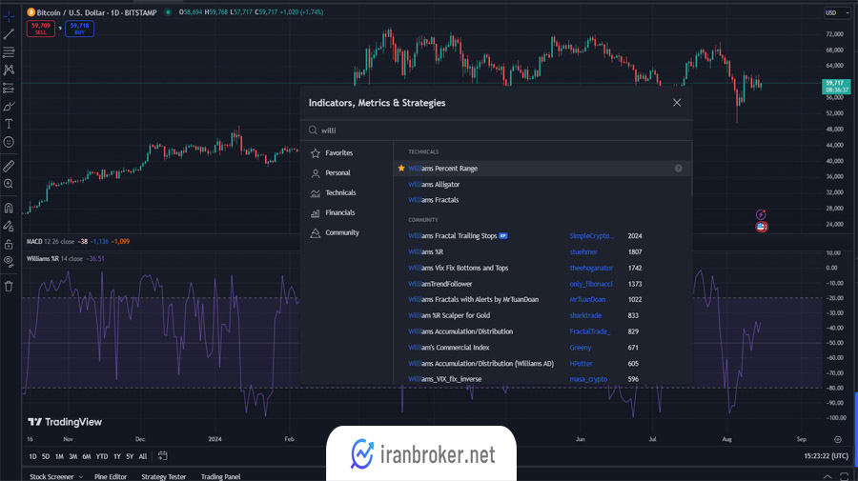Click the blue BUY price button
Screen dimensions: 858x481
pyautogui.click(x=79, y=29)
